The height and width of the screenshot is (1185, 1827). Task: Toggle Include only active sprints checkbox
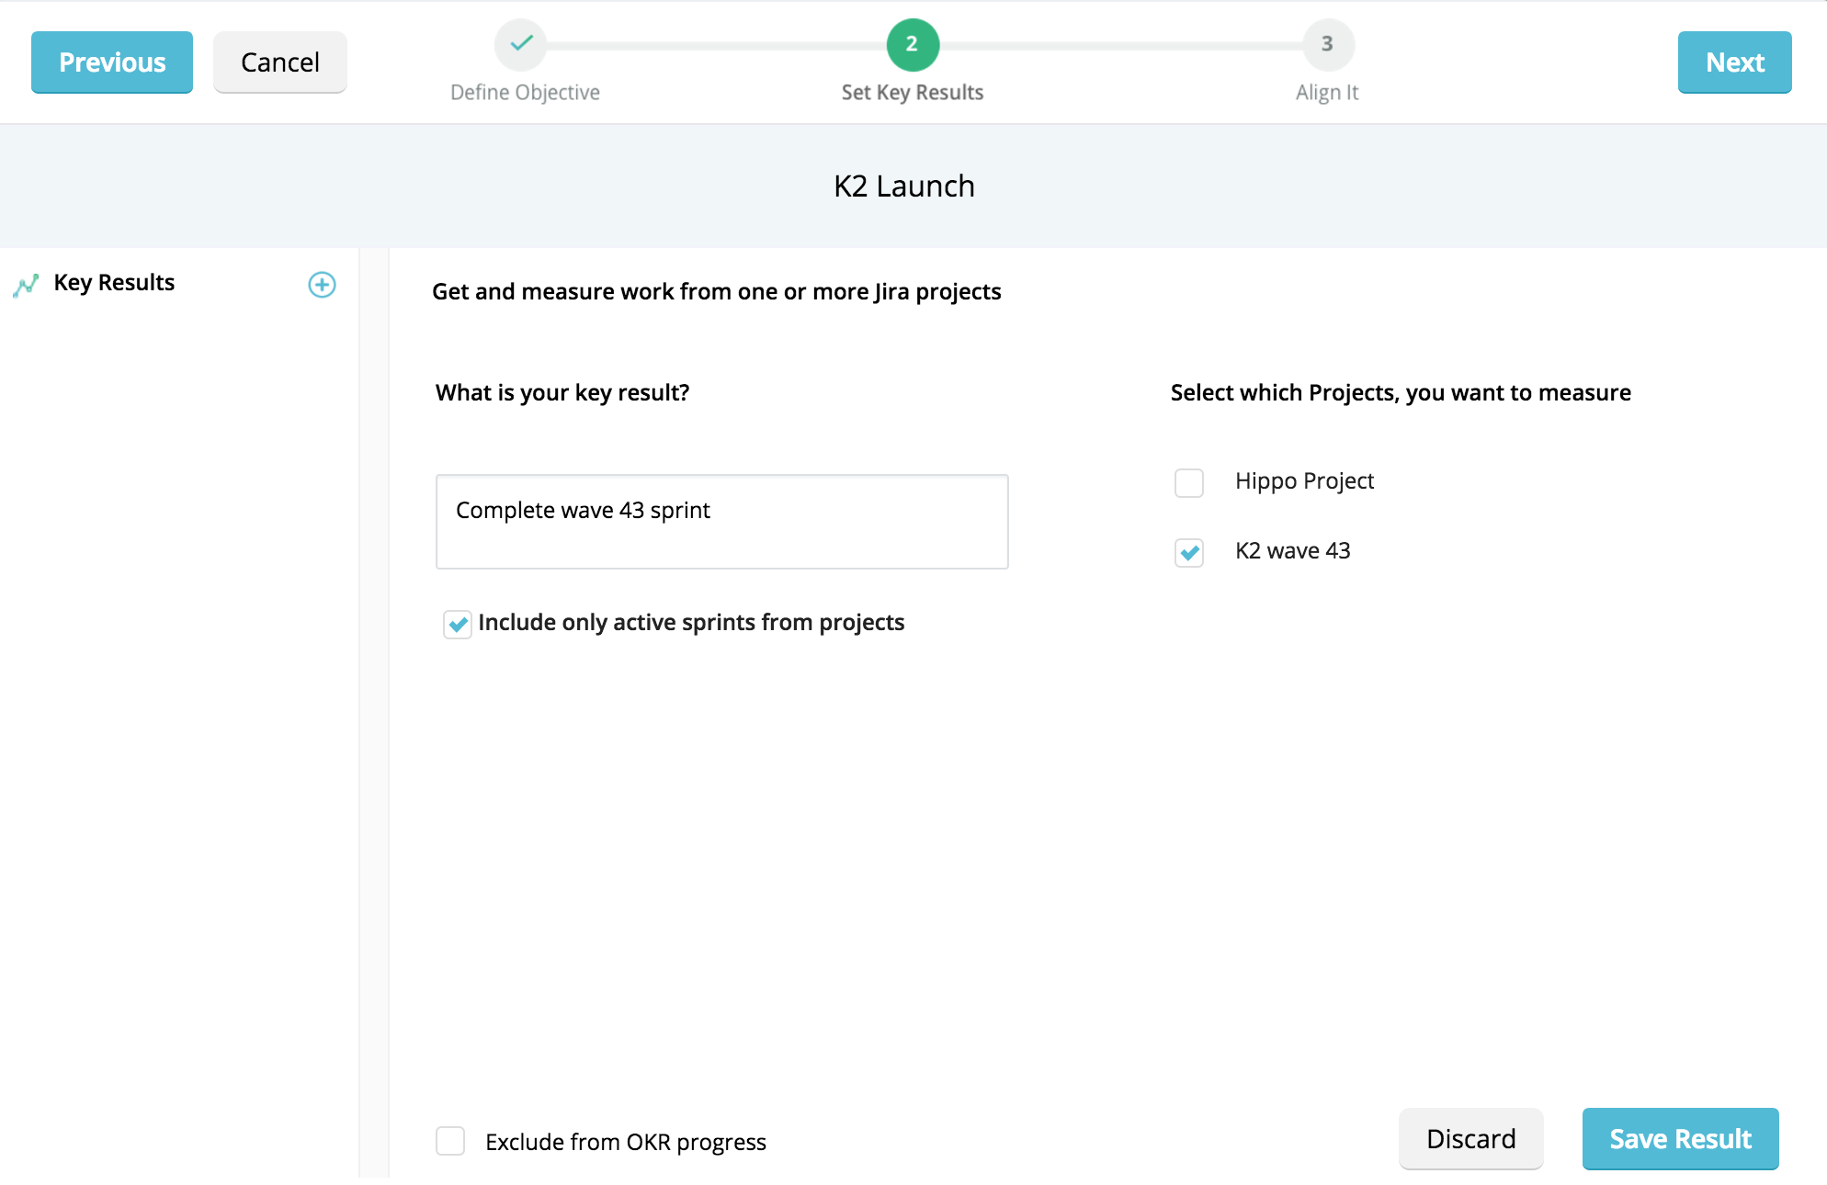[458, 624]
